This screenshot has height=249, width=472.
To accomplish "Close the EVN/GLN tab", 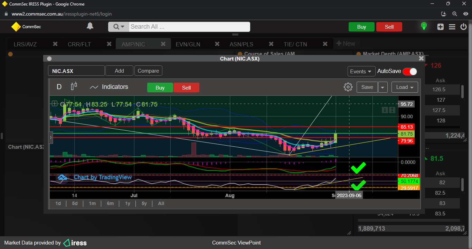I will point(217,44).
